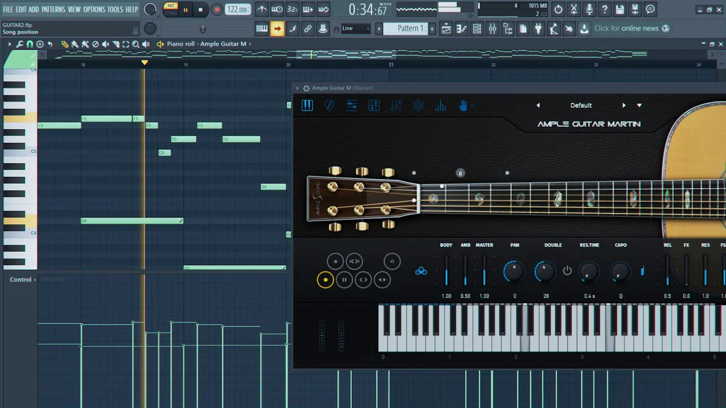Screen dimensions: 726x408
Task: Stop playback
Action: [200, 10]
